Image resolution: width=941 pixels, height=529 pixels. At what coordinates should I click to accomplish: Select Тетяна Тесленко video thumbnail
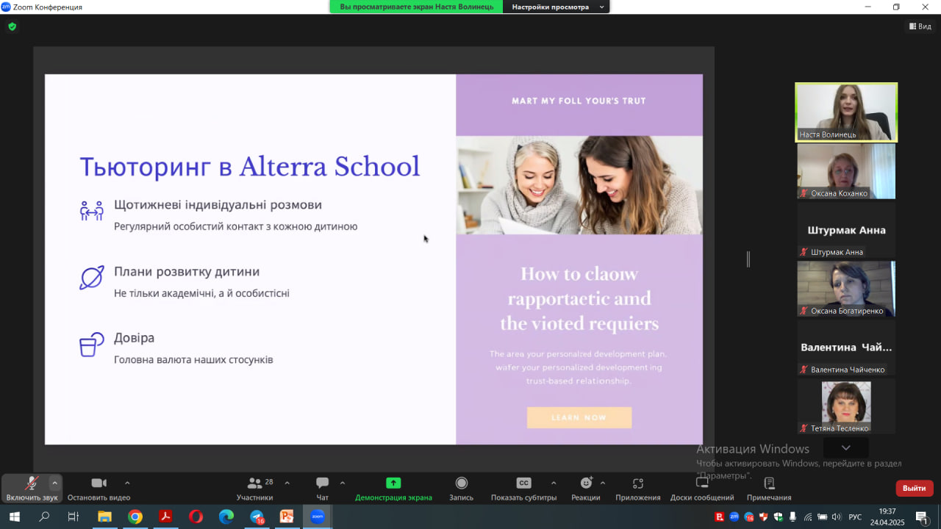coord(846,406)
